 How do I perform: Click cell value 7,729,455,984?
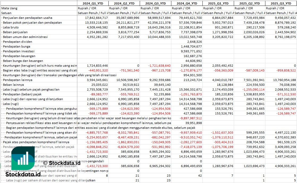click(254, 18)
